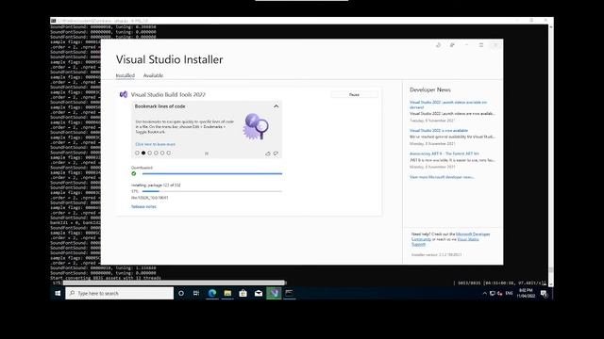
Task: Open File Explorer from the taskbar
Action: point(227,293)
